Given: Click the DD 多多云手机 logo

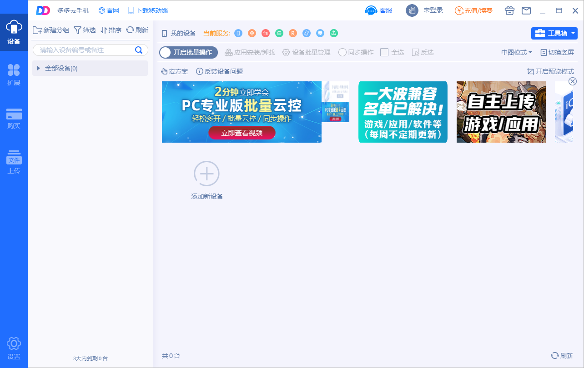Looking at the screenshot, I should [43, 10].
